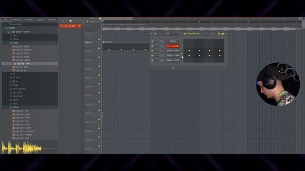Image resolution: width=305 pixels, height=171 pixels.
Task: Click the playlist vertical scrollbar
Action: (x=303, y=24)
